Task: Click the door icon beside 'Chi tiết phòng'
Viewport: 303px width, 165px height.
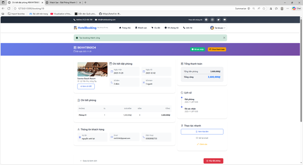Action: click(x=78, y=100)
